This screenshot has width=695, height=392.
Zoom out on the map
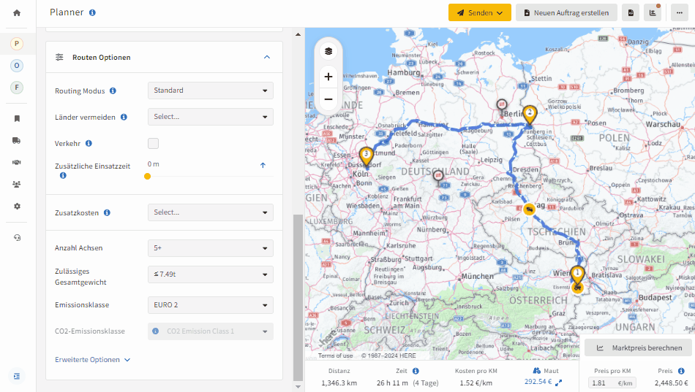(x=328, y=99)
